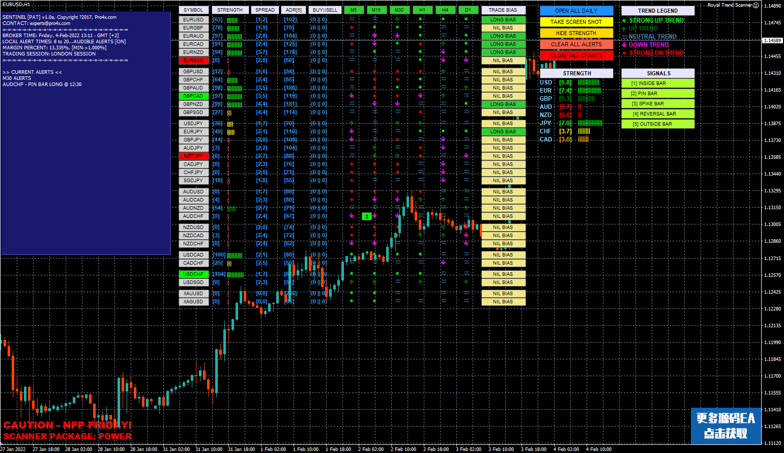The height and width of the screenshot is (453, 784).
Task: Toggle the [1] INSIDE BAR signal
Action: click(x=657, y=83)
